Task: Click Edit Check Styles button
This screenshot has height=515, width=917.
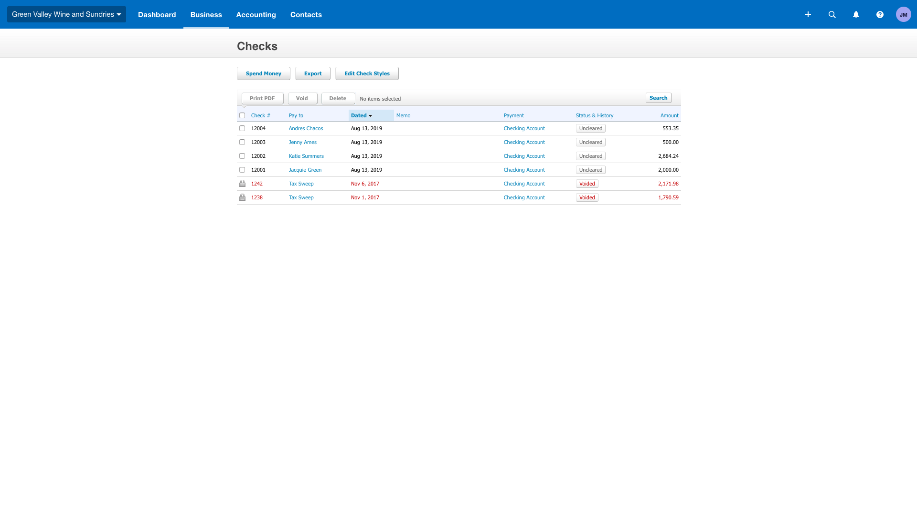Action: tap(367, 73)
